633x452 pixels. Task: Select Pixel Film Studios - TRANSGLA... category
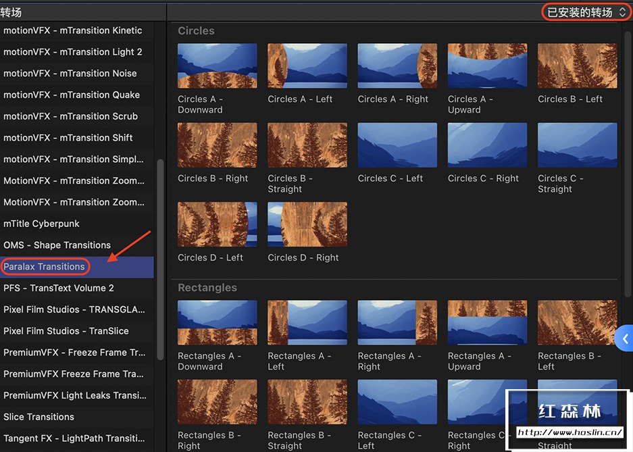coord(77,309)
